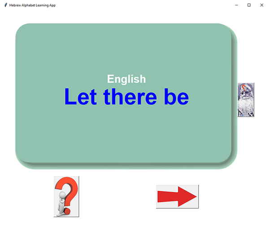Click the white figure leaning on question mark
The height and width of the screenshot is (228, 269).
click(62, 201)
